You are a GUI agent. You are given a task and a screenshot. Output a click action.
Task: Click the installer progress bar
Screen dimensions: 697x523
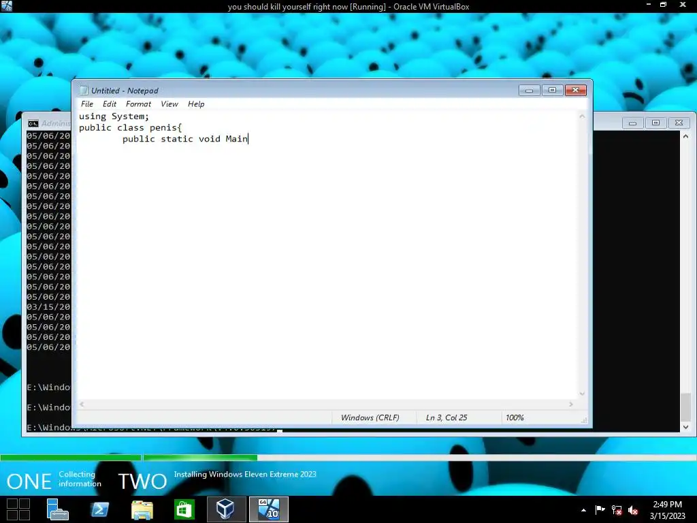point(348,458)
